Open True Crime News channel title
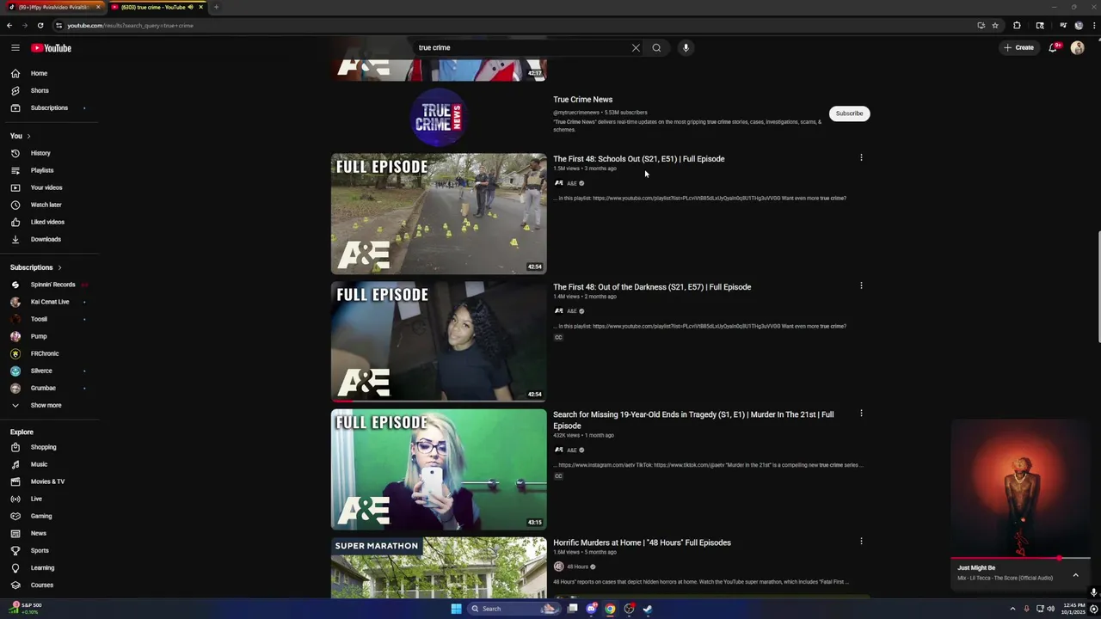Image resolution: width=1101 pixels, height=619 pixels. tap(583, 100)
